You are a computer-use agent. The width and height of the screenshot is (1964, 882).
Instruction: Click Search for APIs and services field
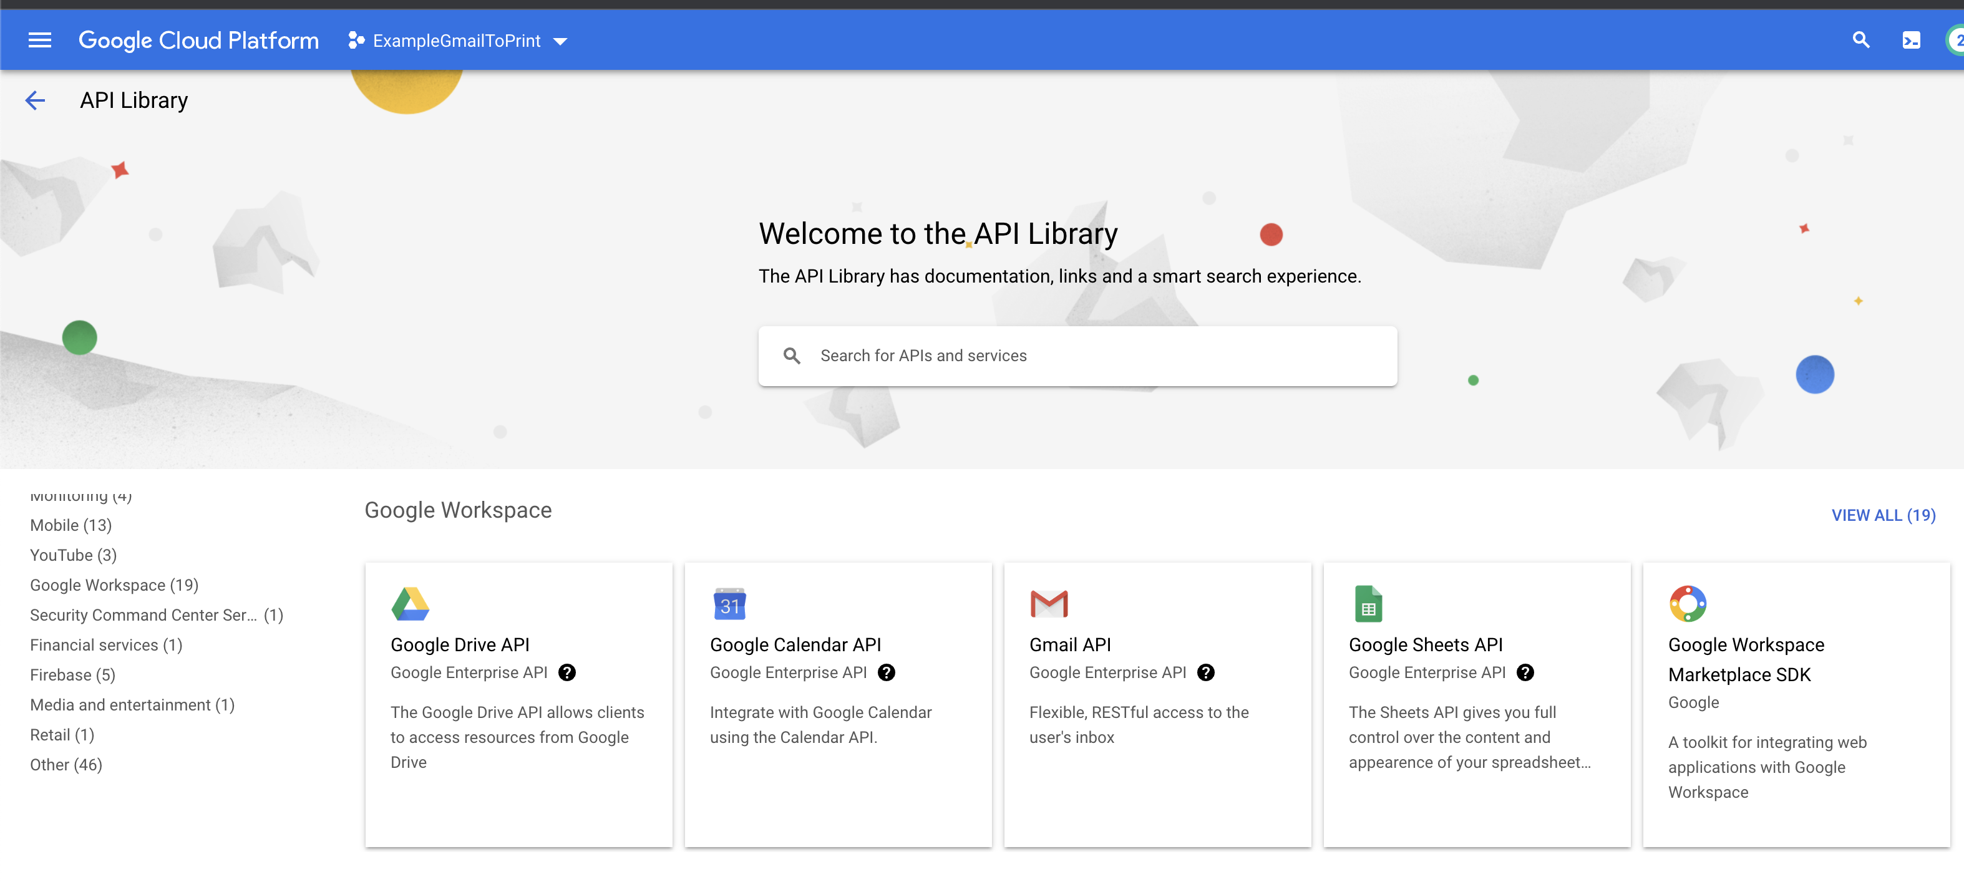pyautogui.click(x=1077, y=356)
